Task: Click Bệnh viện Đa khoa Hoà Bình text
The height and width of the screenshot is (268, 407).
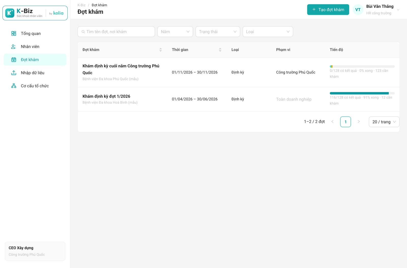Action: click(x=110, y=102)
